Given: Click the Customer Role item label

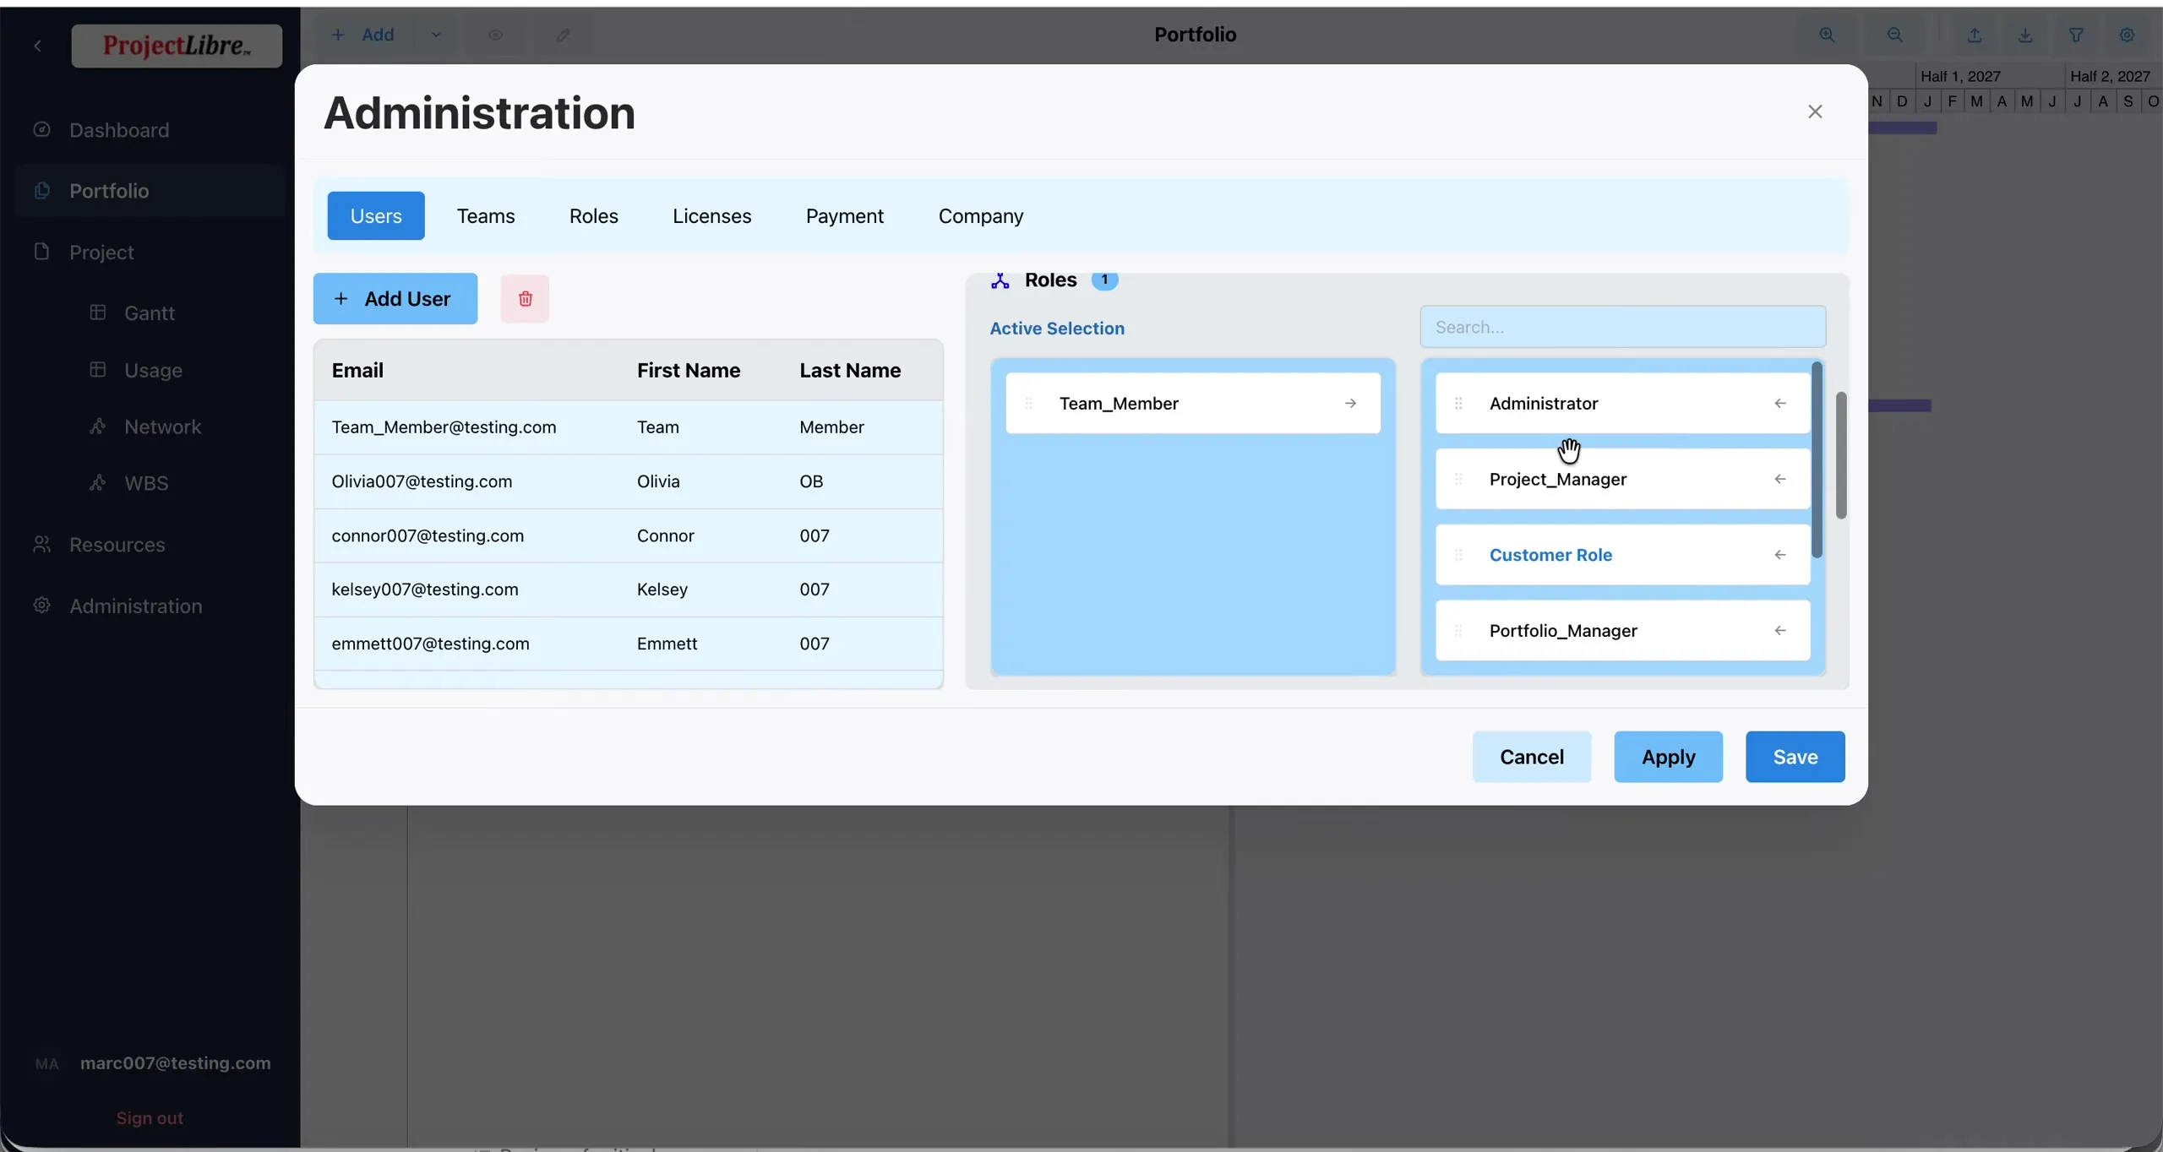Looking at the screenshot, I should [x=1550, y=555].
